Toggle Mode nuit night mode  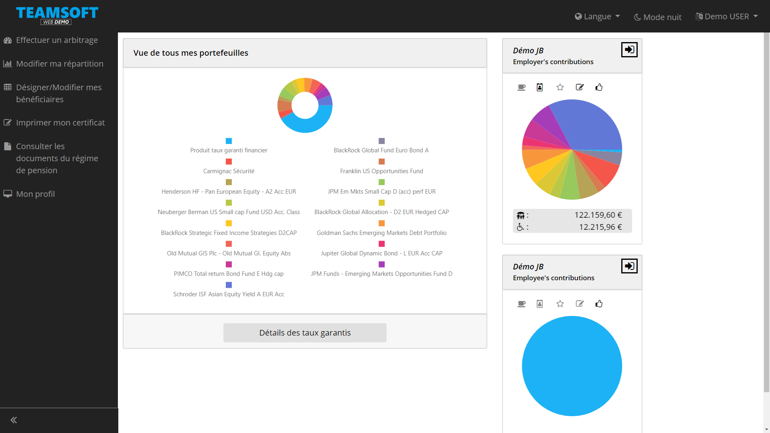658,17
